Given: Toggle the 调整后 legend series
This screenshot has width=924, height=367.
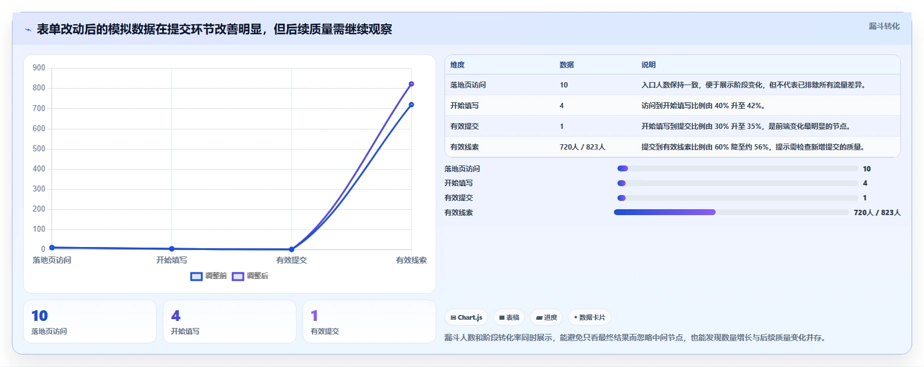Looking at the screenshot, I should [250, 276].
